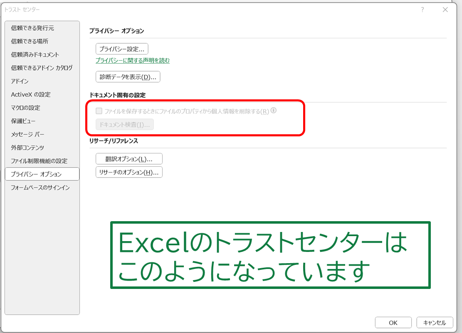Open 信頼できるアドイン カタログ category
Viewport: 462px width, 333px height.
(x=42, y=68)
